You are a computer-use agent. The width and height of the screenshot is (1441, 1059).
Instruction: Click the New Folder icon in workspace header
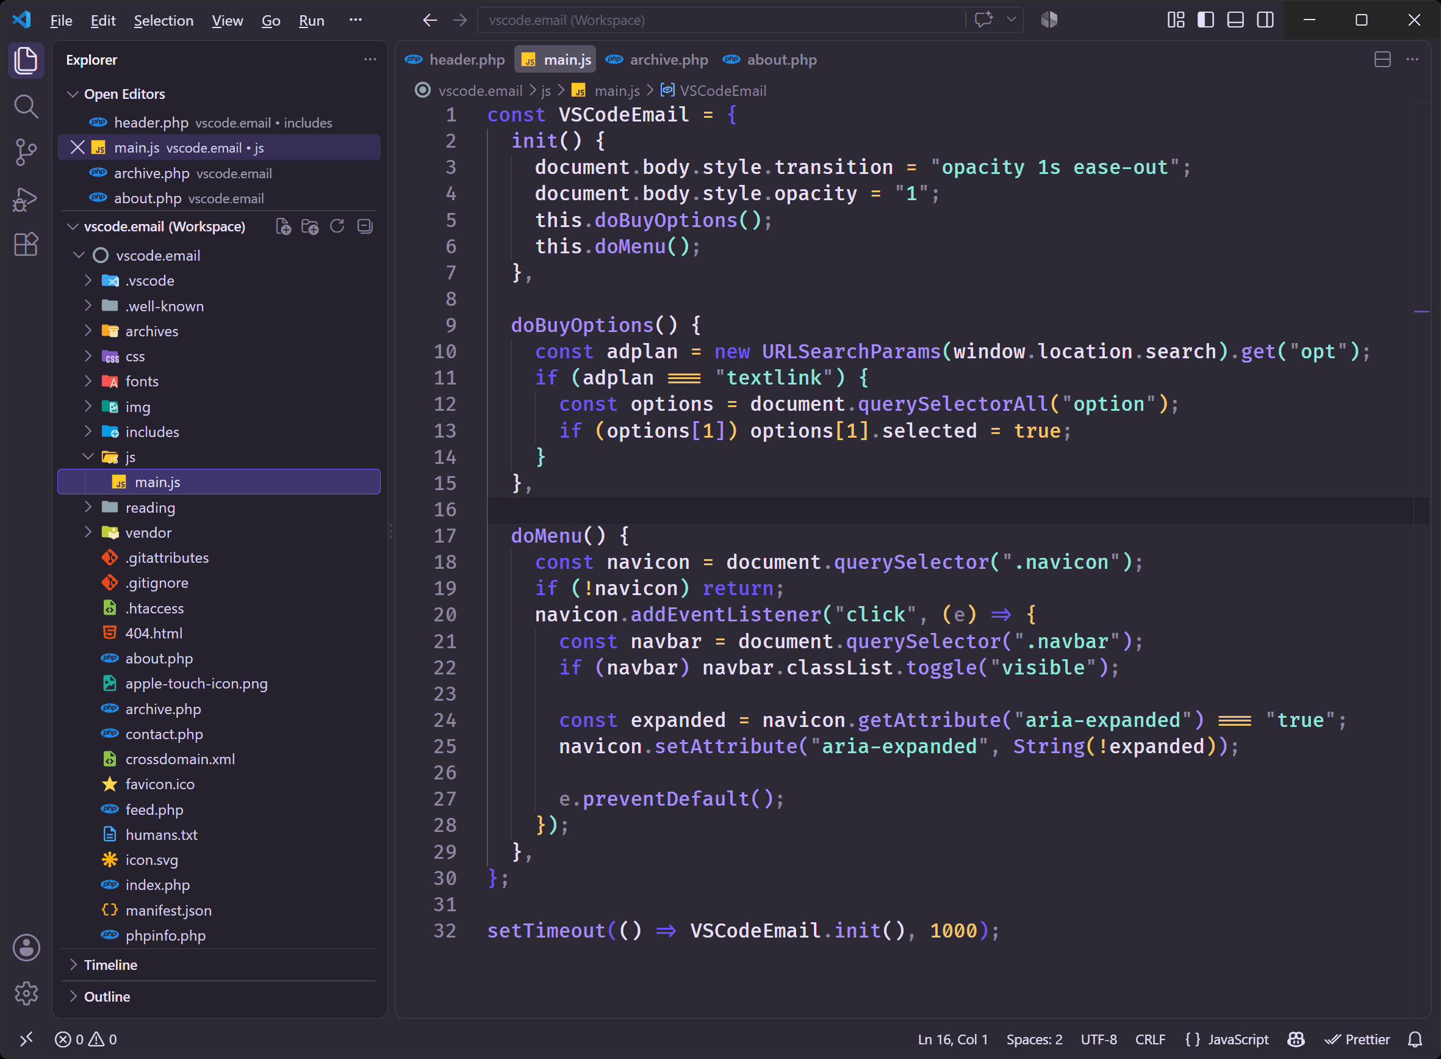[x=310, y=226]
